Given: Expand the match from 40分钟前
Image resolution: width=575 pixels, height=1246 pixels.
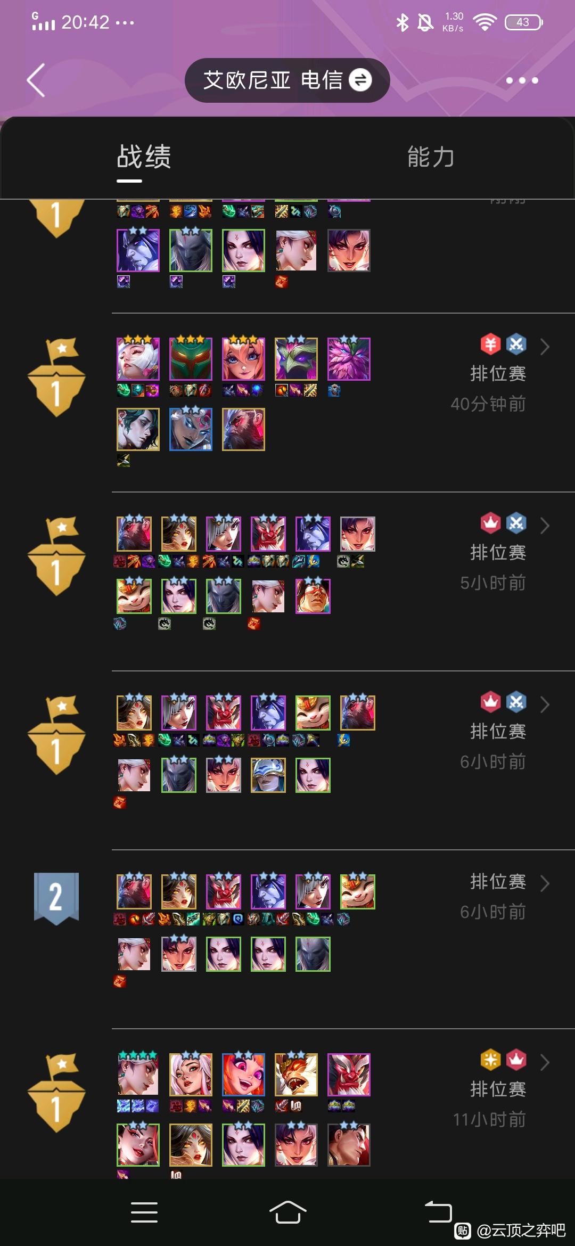Looking at the screenshot, I should [x=545, y=347].
